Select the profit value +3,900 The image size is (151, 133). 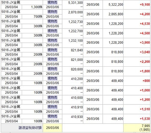click(x=145, y=42)
